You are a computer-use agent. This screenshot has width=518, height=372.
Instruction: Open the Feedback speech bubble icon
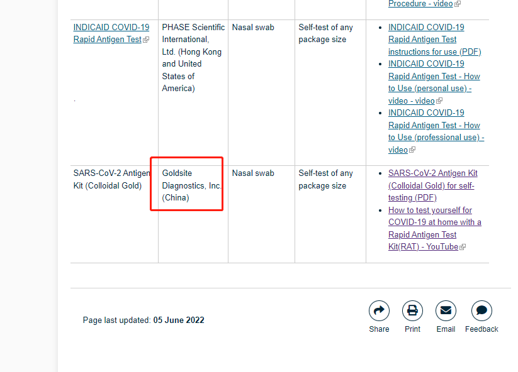click(x=481, y=311)
